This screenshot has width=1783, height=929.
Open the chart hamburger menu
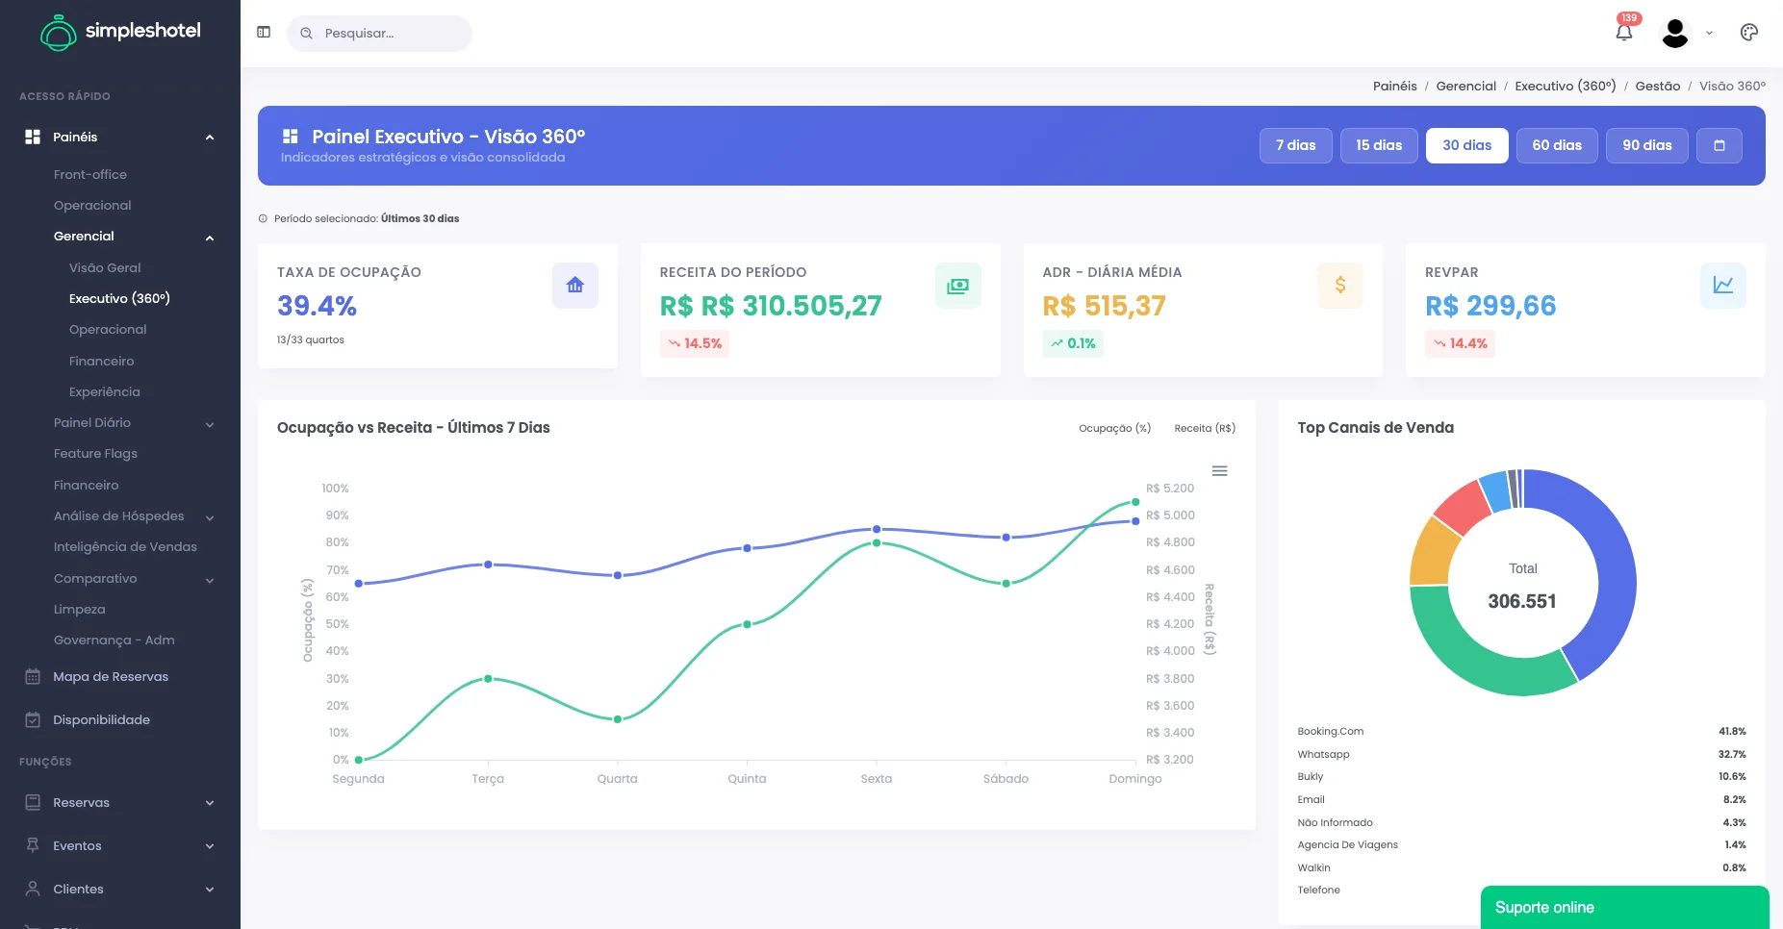[x=1219, y=471]
